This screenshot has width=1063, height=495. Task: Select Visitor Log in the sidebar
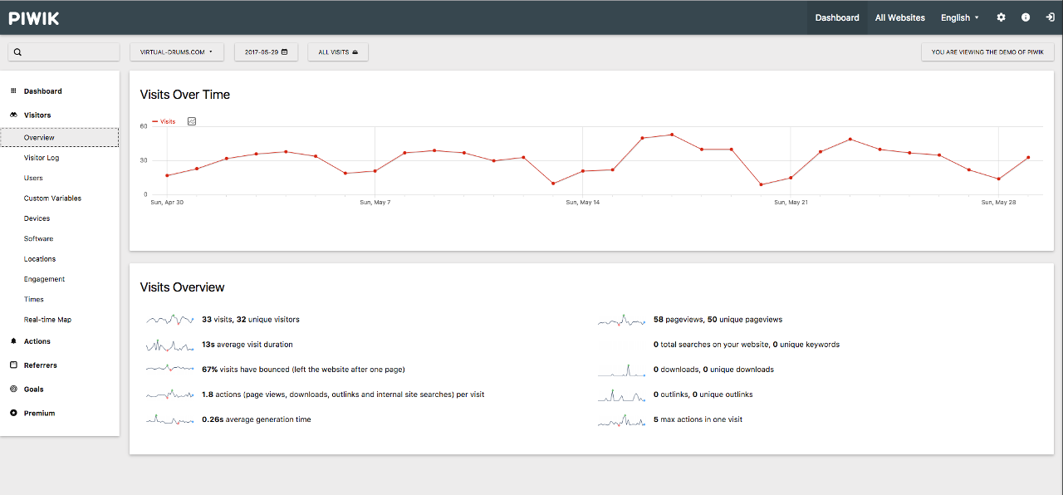(42, 157)
